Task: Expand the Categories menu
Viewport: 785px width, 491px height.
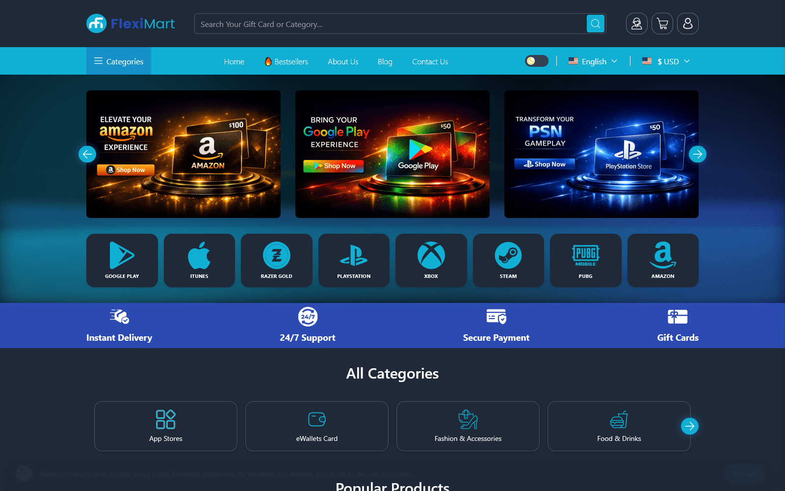Action: [119, 61]
